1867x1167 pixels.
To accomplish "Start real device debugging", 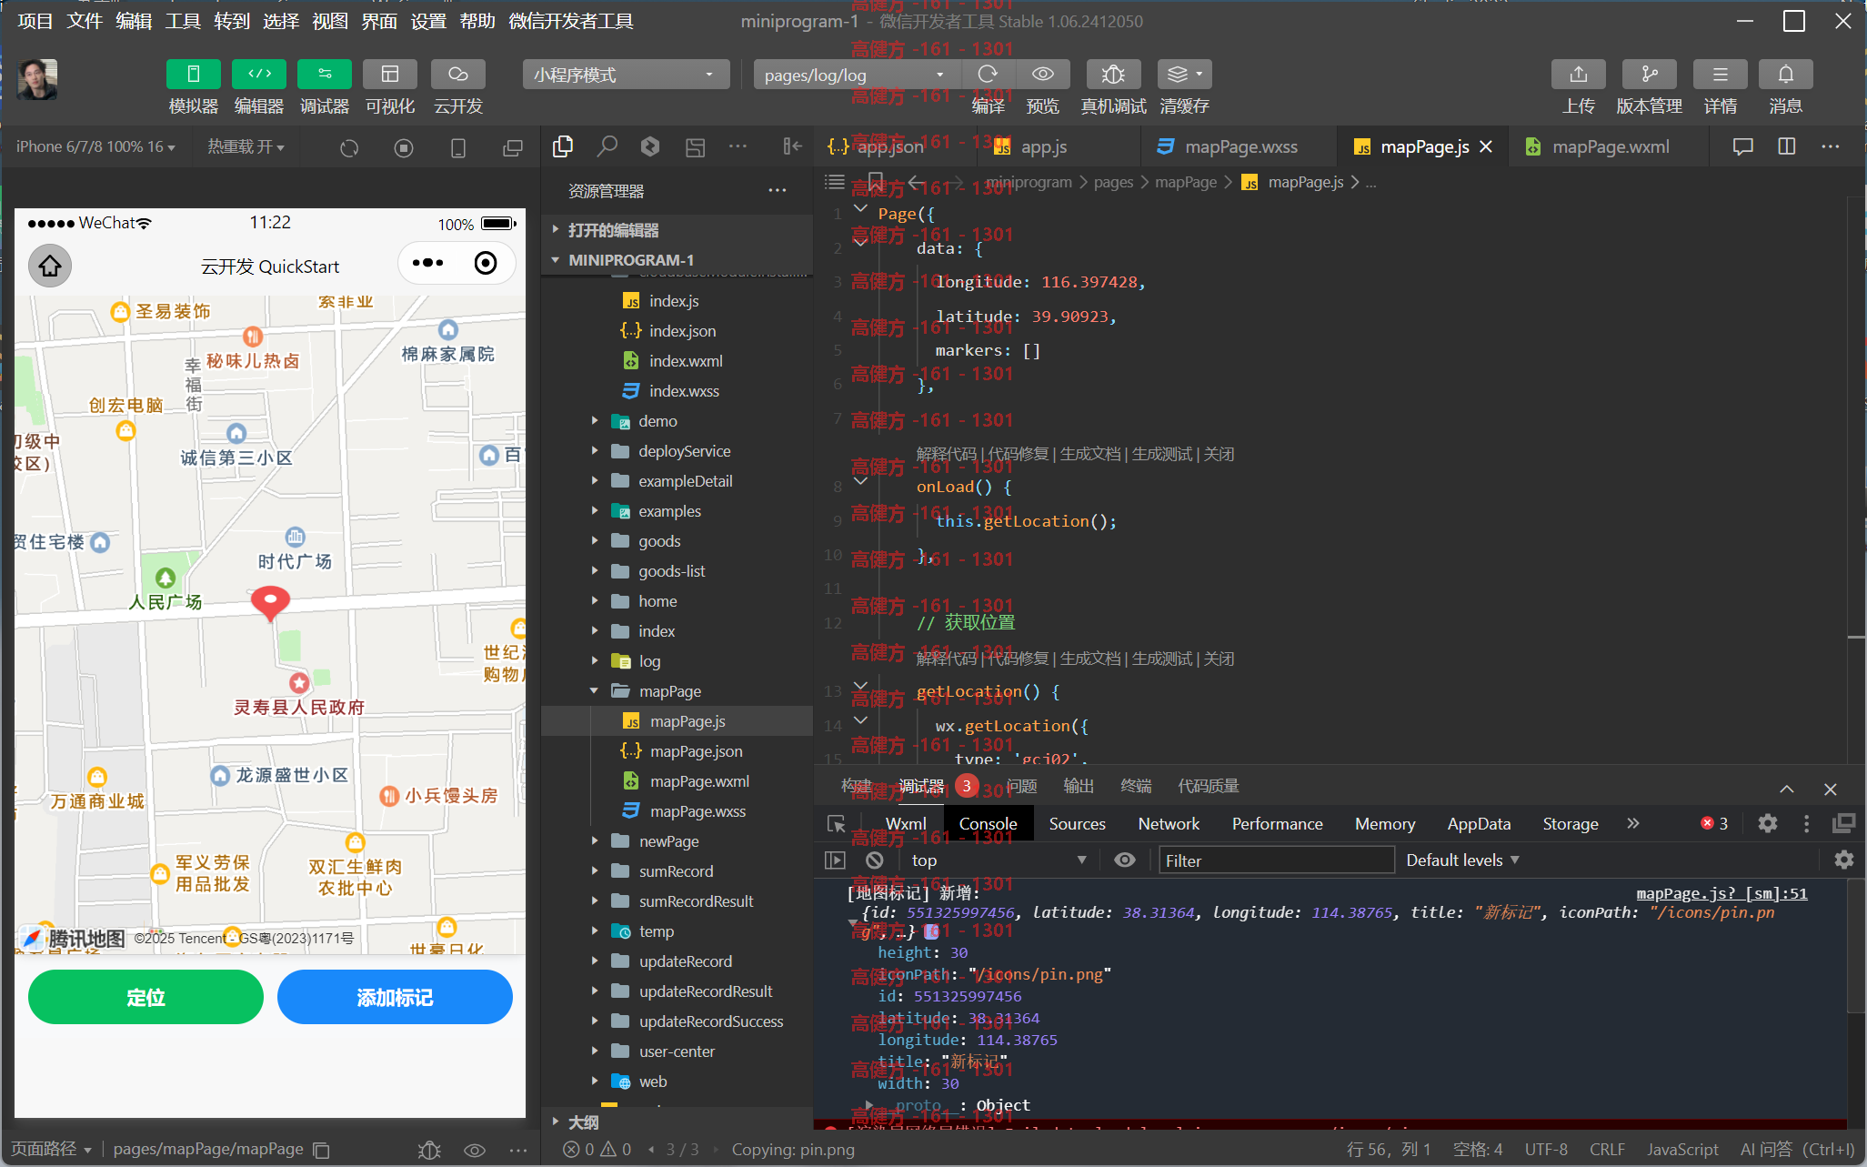I will (1113, 74).
